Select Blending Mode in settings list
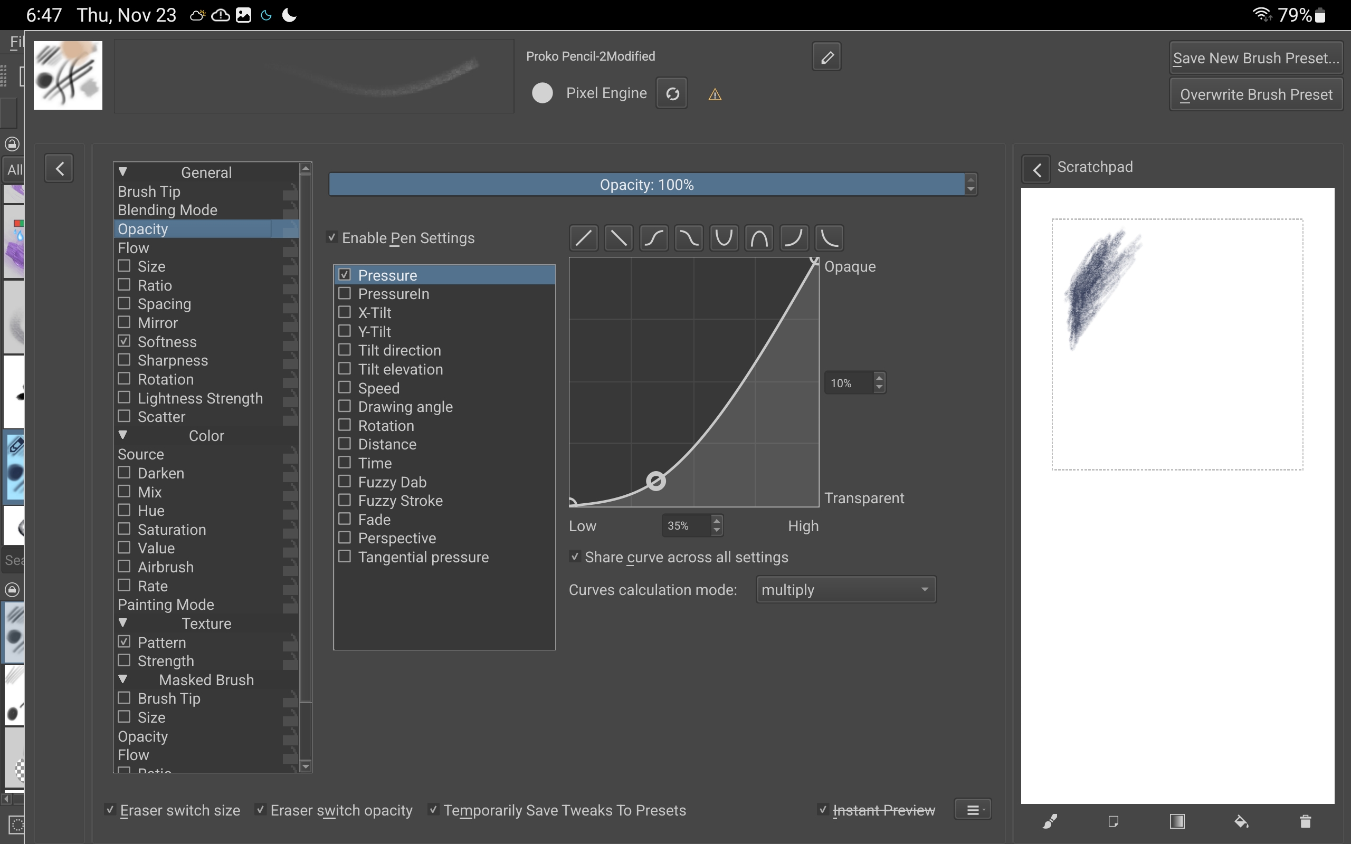This screenshot has height=844, width=1351. (x=167, y=210)
